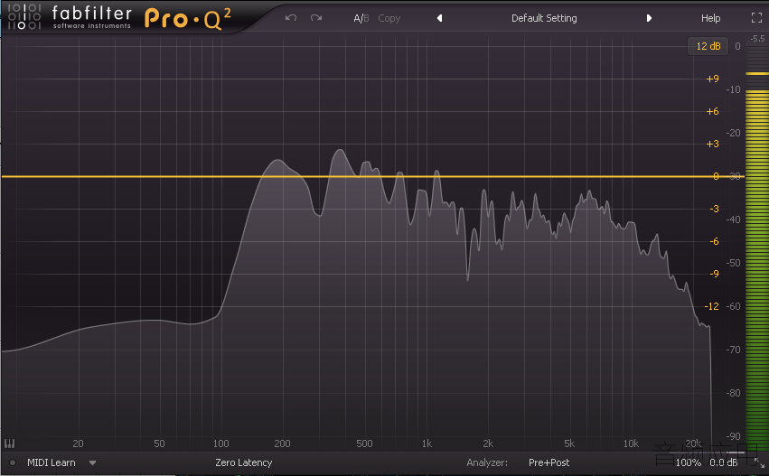Click the -5.5 peak level readout
Viewport: 769px width, 476px height.
[x=757, y=38]
